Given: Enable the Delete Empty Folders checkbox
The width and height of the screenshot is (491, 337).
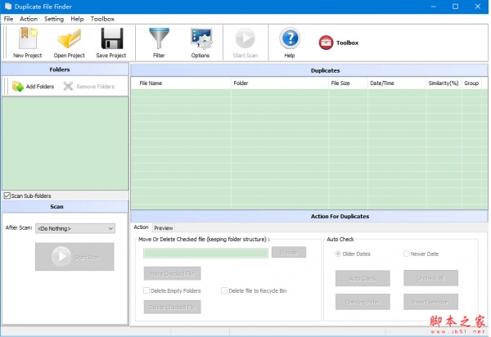Looking at the screenshot, I should point(146,290).
